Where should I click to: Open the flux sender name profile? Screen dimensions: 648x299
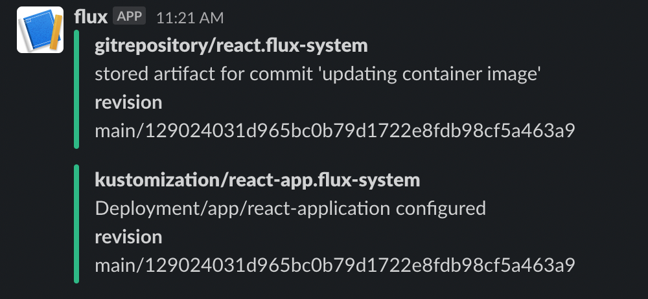pyautogui.click(x=91, y=17)
